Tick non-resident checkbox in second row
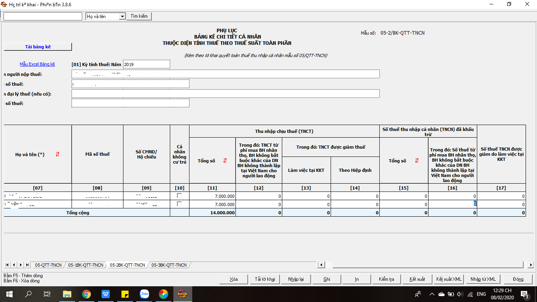The height and width of the screenshot is (302, 537). click(179, 204)
